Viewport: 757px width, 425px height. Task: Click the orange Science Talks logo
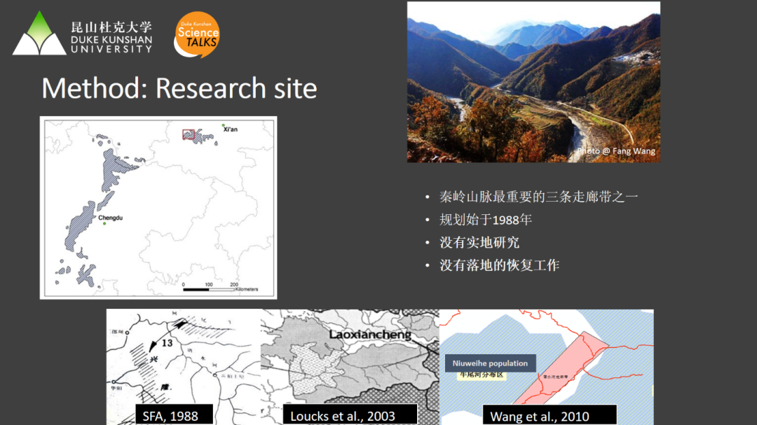[197, 34]
